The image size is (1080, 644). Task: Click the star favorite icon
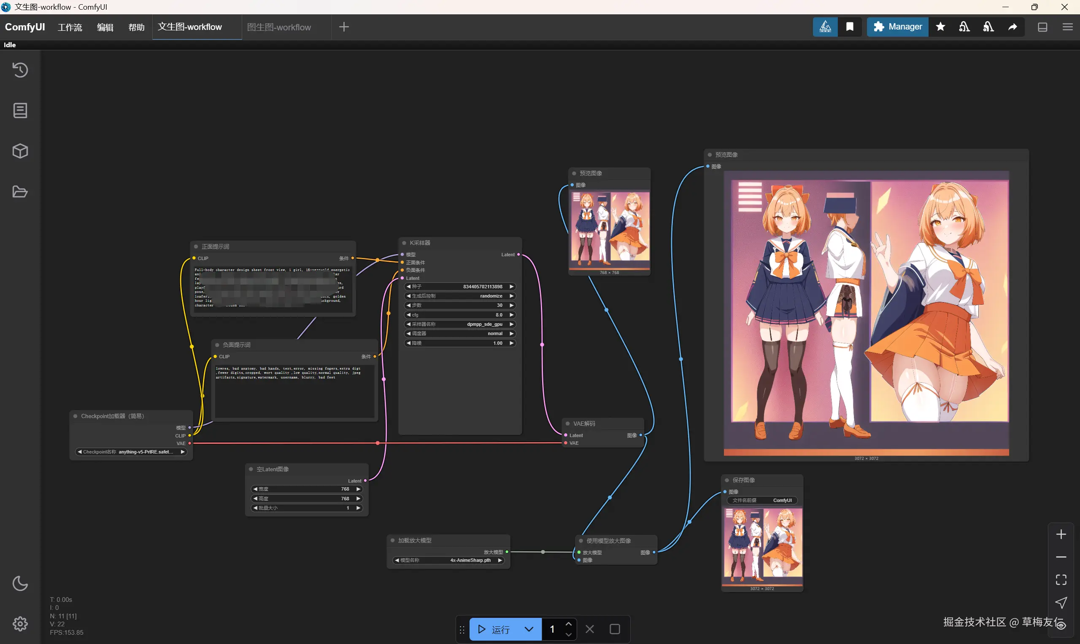(x=940, y=27)
